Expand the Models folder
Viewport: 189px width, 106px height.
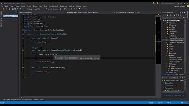pyautogui.click(x=165, y=47)
